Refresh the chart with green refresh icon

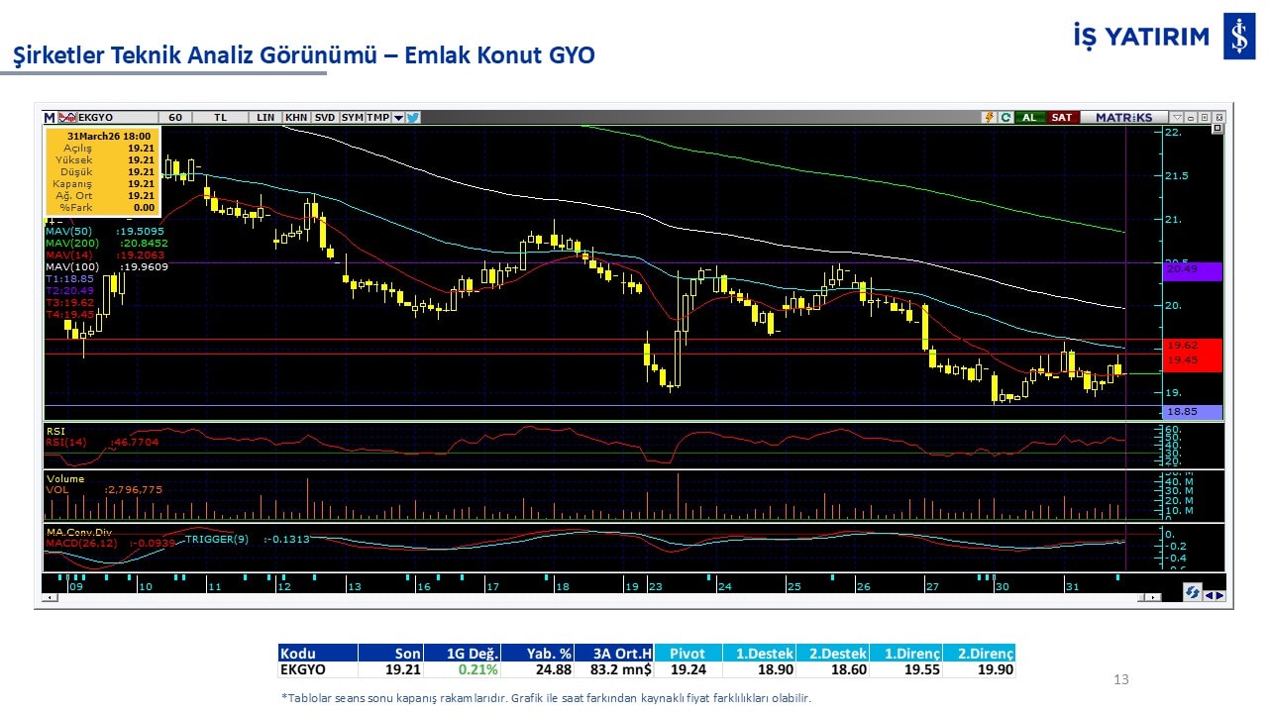pos(1005,117)
